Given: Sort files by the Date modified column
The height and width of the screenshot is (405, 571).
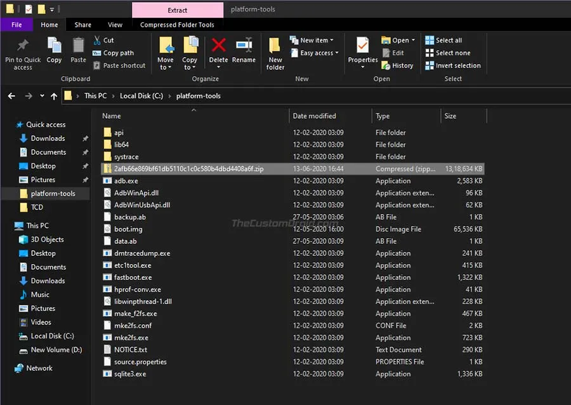Looking at the screenshot, I should 315,116.
